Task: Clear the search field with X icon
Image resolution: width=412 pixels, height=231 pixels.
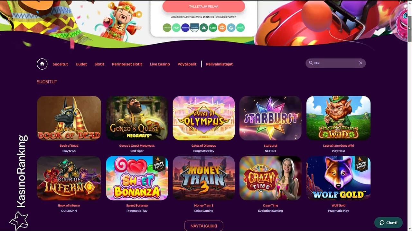Action: click(360, 63)
